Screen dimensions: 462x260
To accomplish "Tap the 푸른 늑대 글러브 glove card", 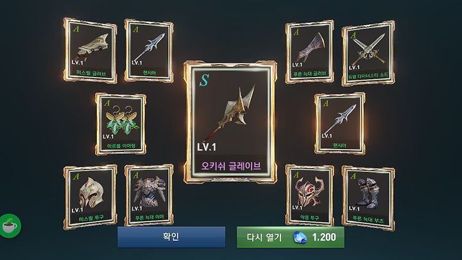I will (310, 52).
